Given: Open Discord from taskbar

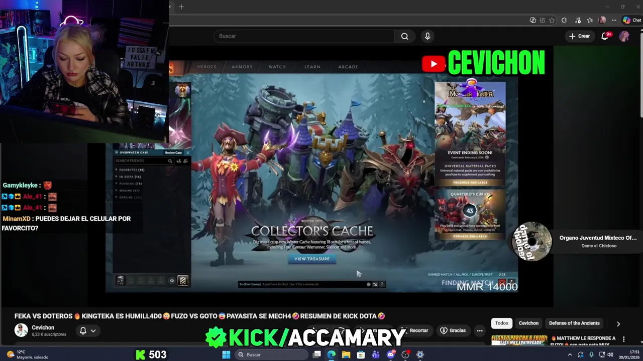Looking at the screenshot, I should click(390, 354).
